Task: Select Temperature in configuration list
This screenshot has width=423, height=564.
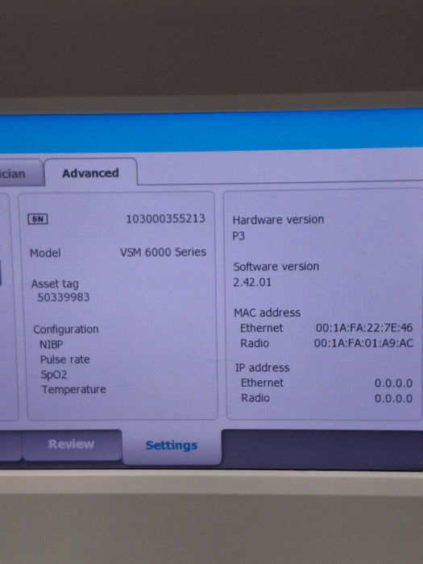Action: point(74,389)
